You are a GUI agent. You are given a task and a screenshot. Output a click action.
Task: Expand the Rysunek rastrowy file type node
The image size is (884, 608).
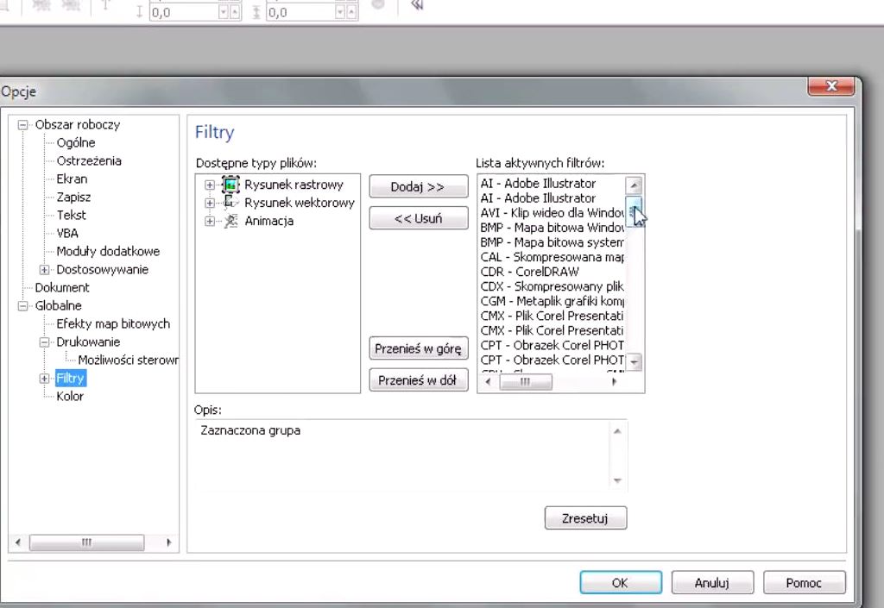209,185
